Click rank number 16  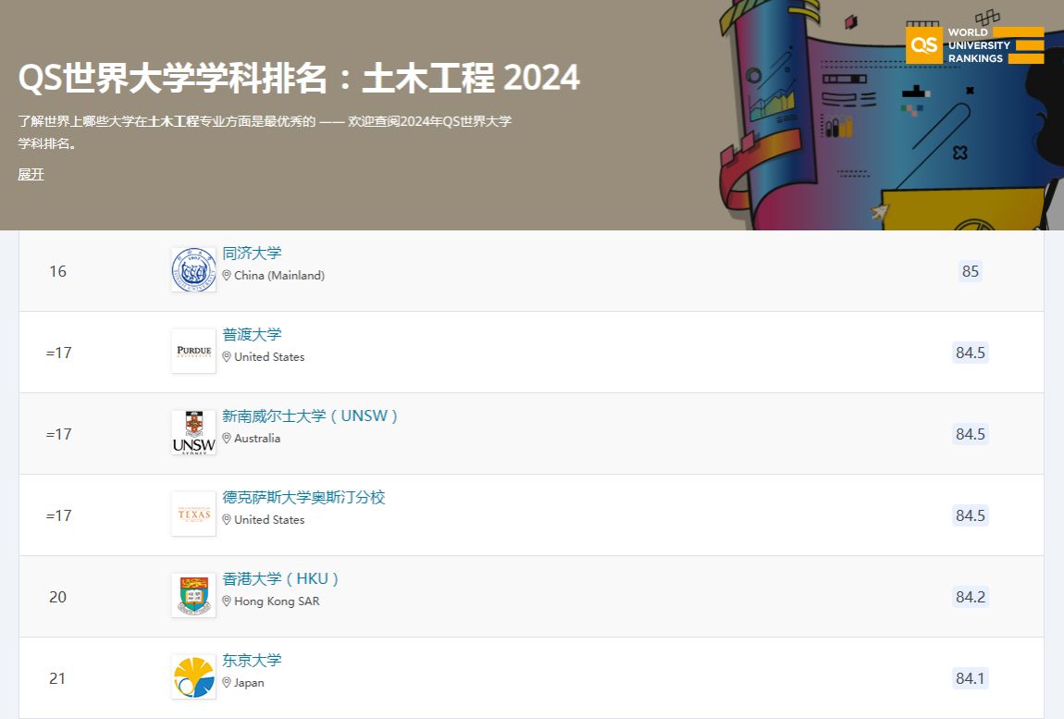pos(57,271)
